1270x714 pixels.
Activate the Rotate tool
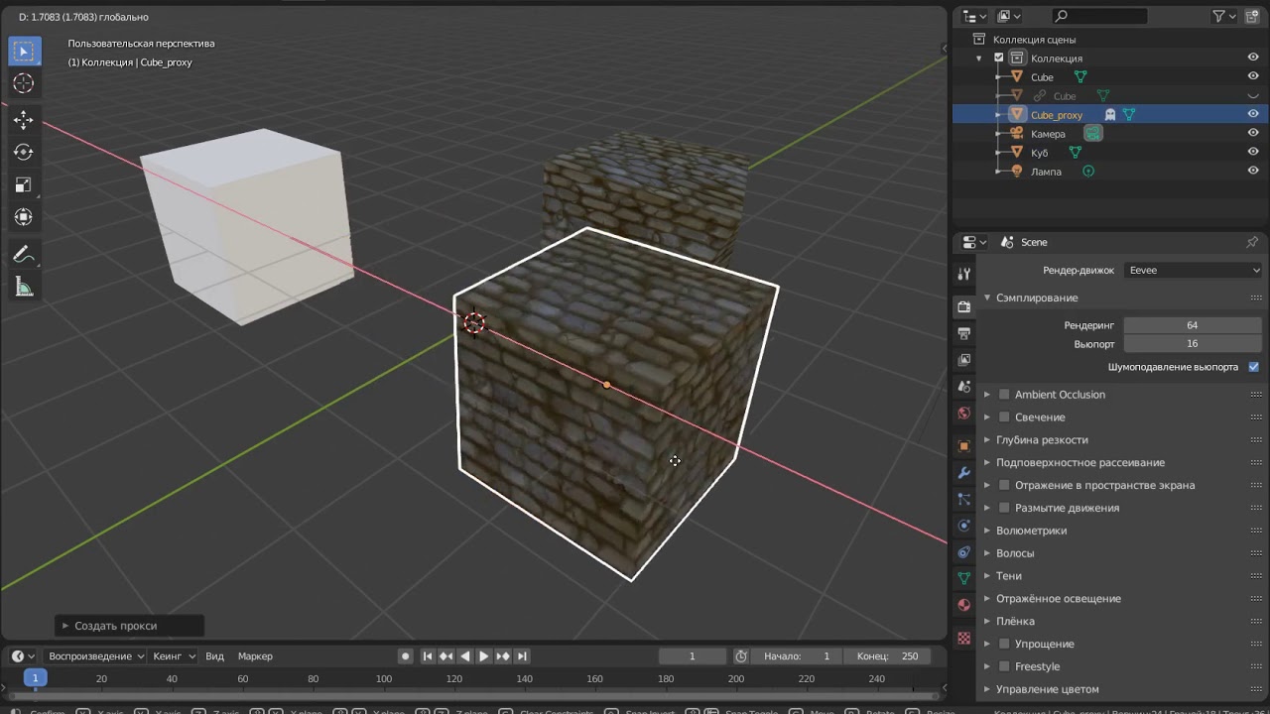(24, 153)
